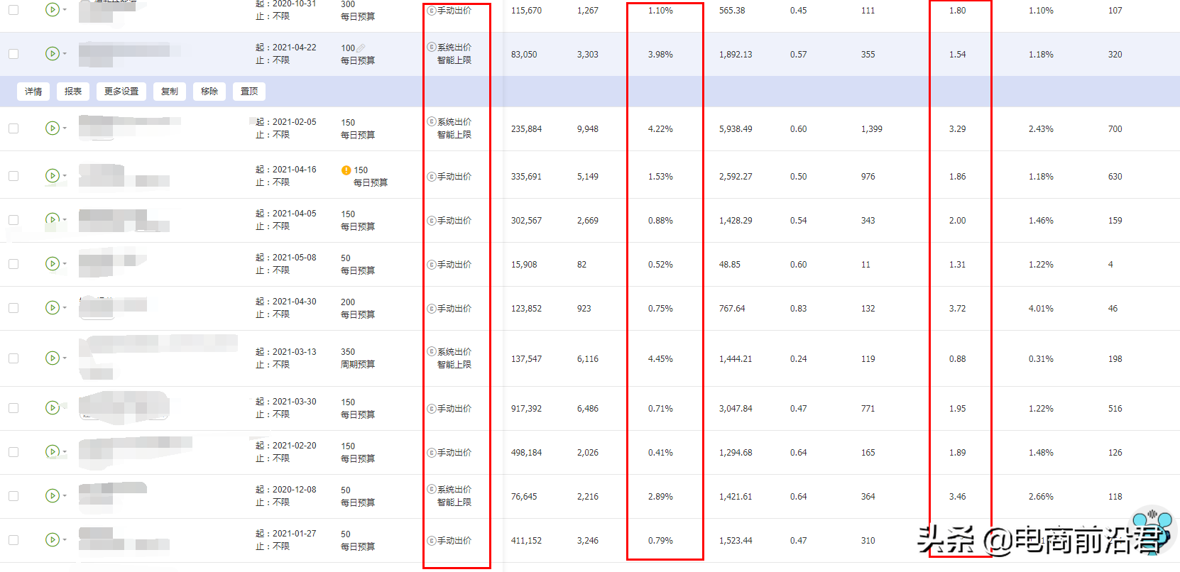
Task: Open the status dropdown arrow in the 2021-02-05 row
Action: pyautogui.click(x=65, y=128)
